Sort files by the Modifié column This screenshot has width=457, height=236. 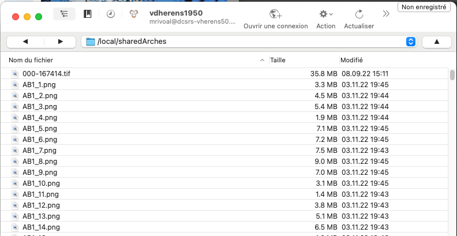click(x=392, y=60)
